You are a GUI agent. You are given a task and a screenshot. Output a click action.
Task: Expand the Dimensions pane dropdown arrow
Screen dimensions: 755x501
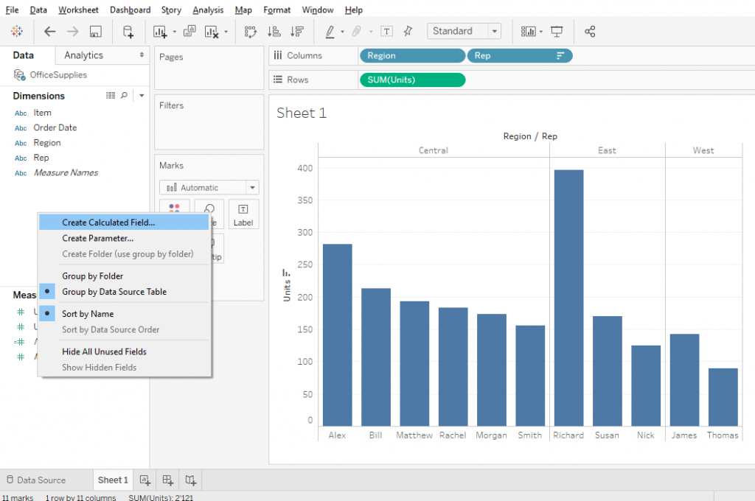[141, 96]
